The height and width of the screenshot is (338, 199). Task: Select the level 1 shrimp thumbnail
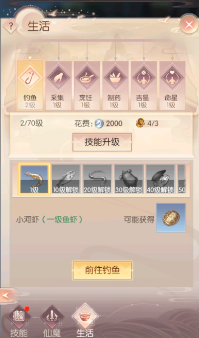(x=34, y=179)
